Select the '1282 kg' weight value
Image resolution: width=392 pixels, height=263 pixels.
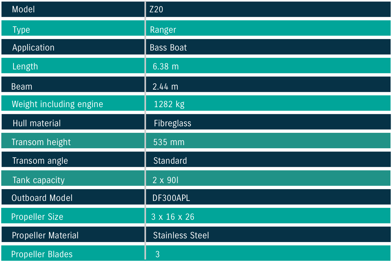169,104
